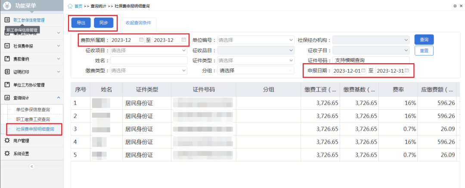Click the 导出 export button
The width and height of the screenshot is (465, 188).
pos(81,23)
